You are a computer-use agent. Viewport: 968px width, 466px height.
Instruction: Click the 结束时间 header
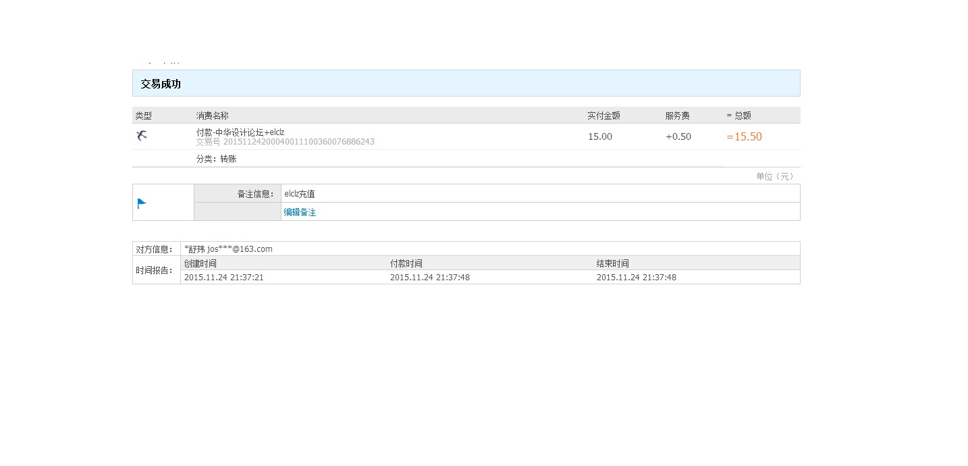click(613, 263)
